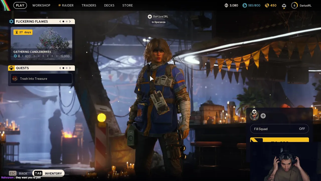The image size is (321, 181).
Task: Click the 3,080 coin currency icon
Action: (226, 5)
